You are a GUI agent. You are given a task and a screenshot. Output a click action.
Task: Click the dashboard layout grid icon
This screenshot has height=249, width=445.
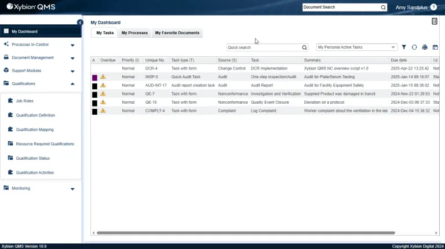[435, 21]
